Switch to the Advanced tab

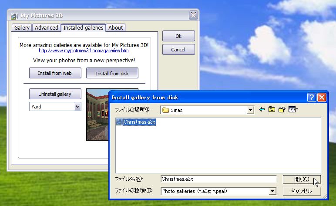46,28
